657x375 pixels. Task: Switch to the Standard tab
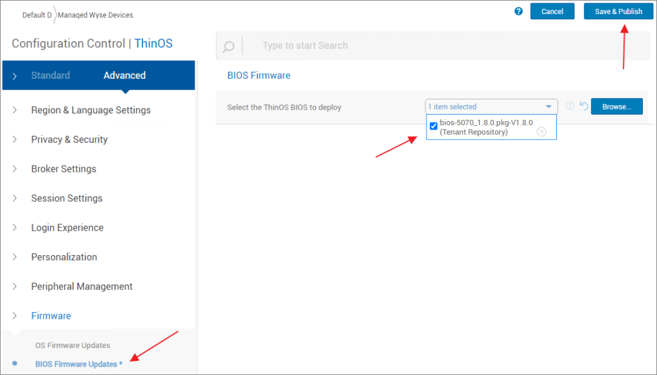[x=51, y=76]
